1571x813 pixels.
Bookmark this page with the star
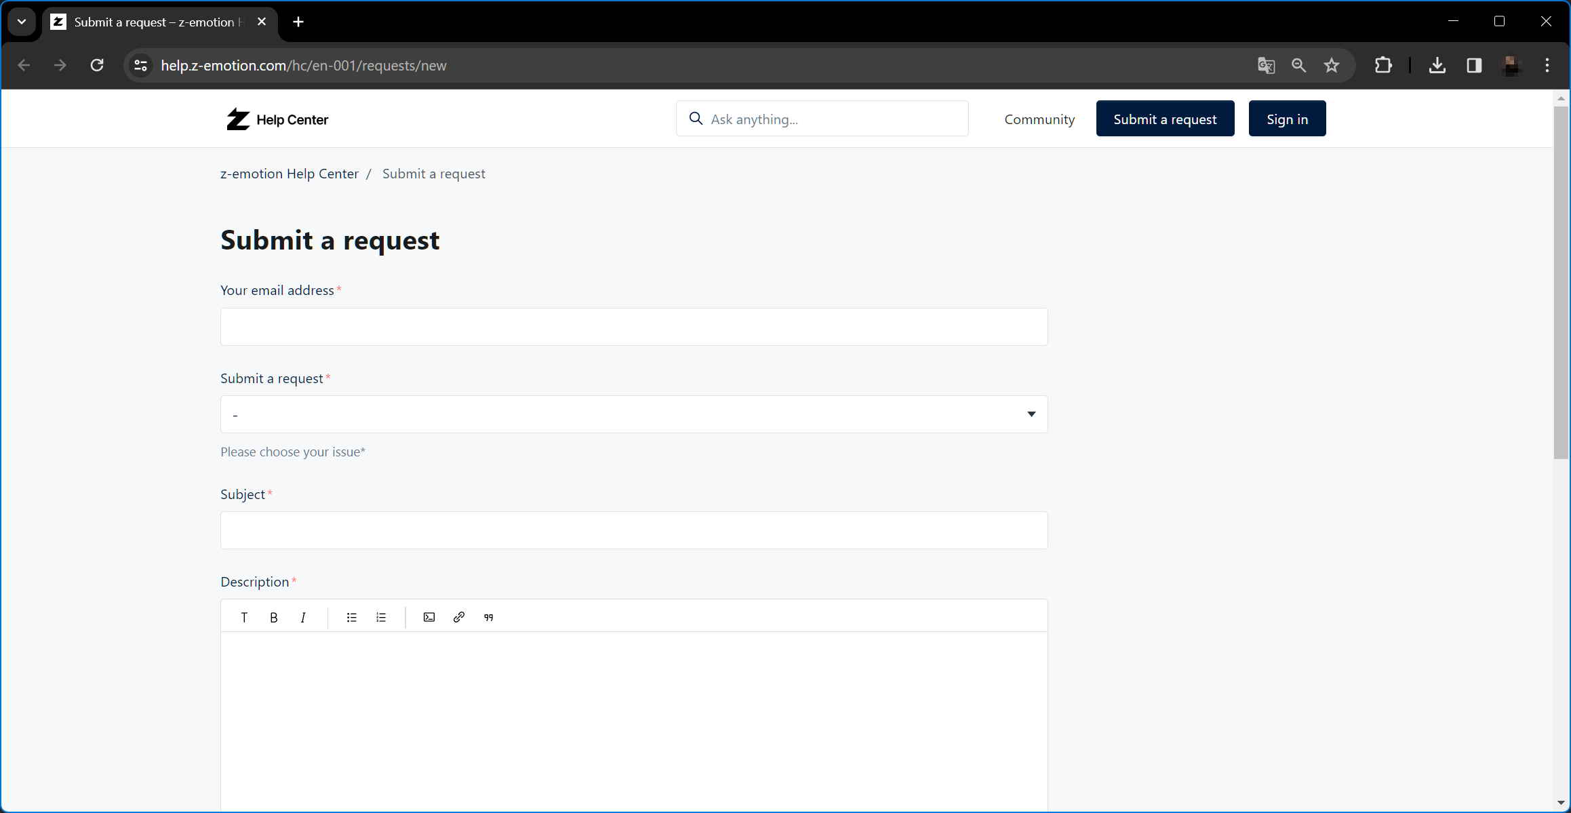1332,65
